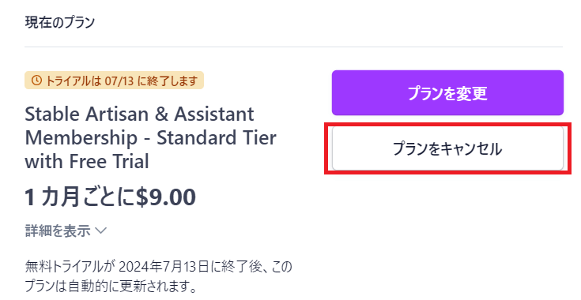Click the with Free Trial text
581x300 pixels.
tap(87, 162)
